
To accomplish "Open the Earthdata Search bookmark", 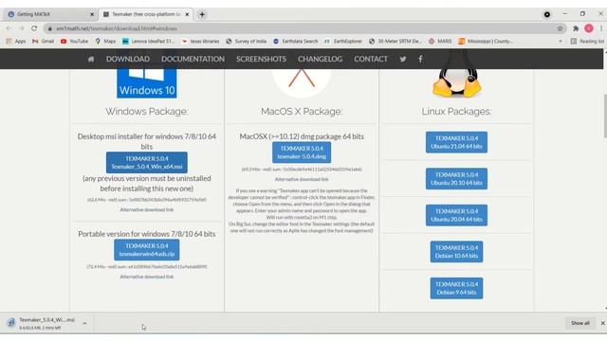I will click(295, 41).
